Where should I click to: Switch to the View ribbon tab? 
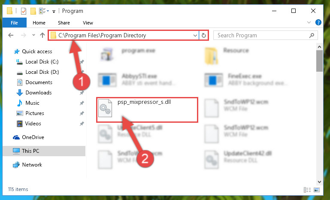click(88, 23)
